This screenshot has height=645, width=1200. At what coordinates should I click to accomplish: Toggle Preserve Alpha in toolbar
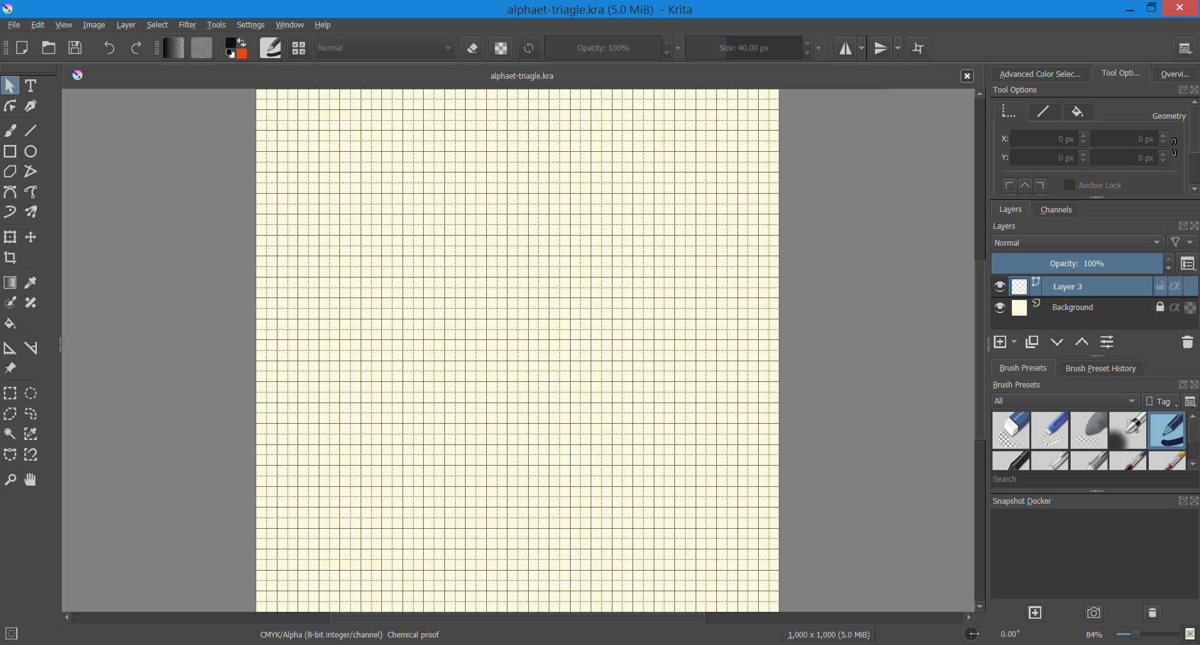tap(501, 48)
